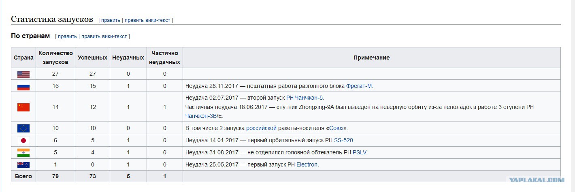Image resolution: width=575 pixels, height=192 pixels.
Task: Click the United States flag icon
Action: pos(23,74)
